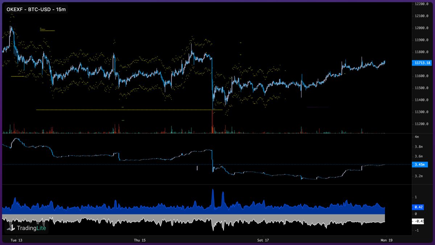435x245 pixels.
Task: Click the Mon 19 date label
Action: (x=386, y=240)
